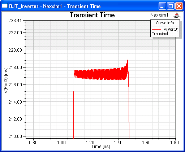The height and width of the screenshot is (152, 185).
Task: Click the peak of the red curve
Action: point(128,60)
